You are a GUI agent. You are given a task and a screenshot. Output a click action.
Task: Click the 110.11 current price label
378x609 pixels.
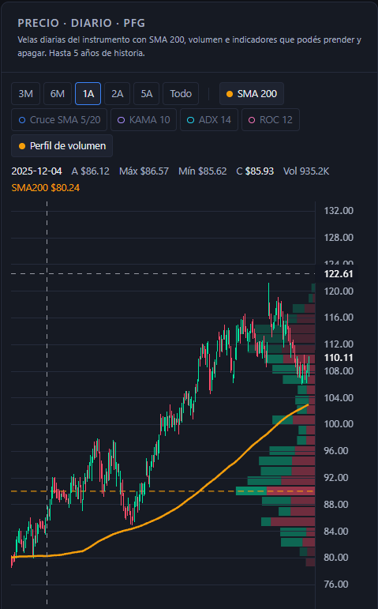pyautogui.click(x=339, y=357)
